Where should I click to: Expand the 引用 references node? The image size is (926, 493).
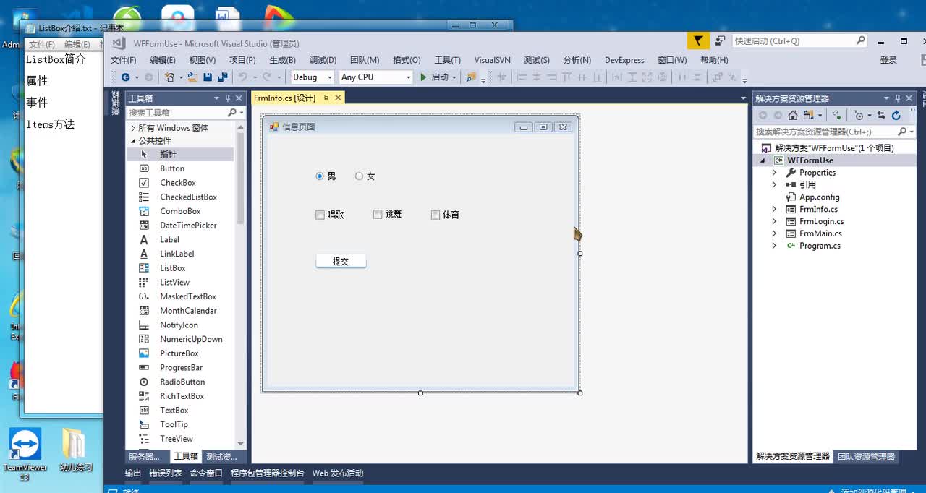point(774,185)
